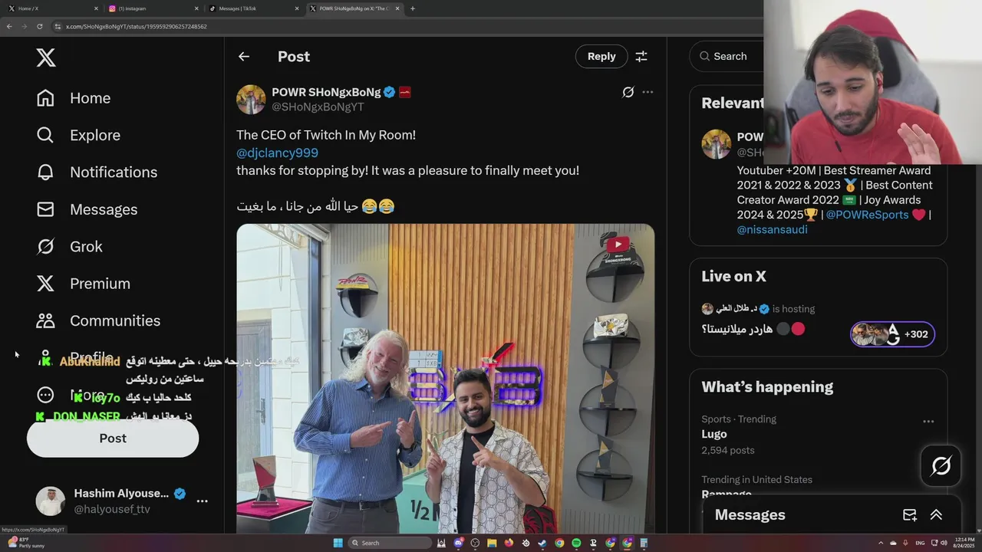
Task: Open reply sorting settings icon
Action: [641, 57]
